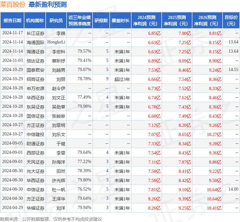Viewport: 240px width, 222px height.
Task: Select the 10.27亿 profit forecast
Action: coord(214,134)
